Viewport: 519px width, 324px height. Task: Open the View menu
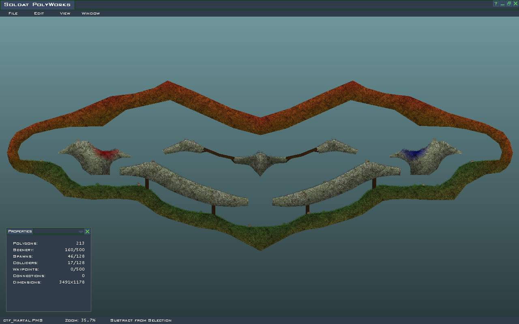pos(65,13)
